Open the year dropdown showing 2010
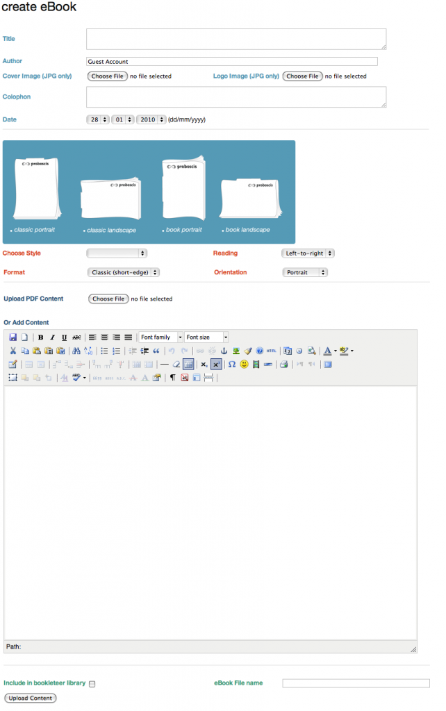The image size is (446, 711). click(151, 119)
